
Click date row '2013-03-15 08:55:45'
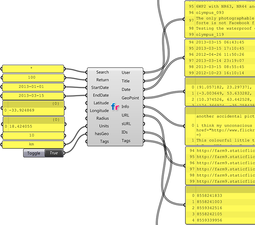[x=220, y=67]
